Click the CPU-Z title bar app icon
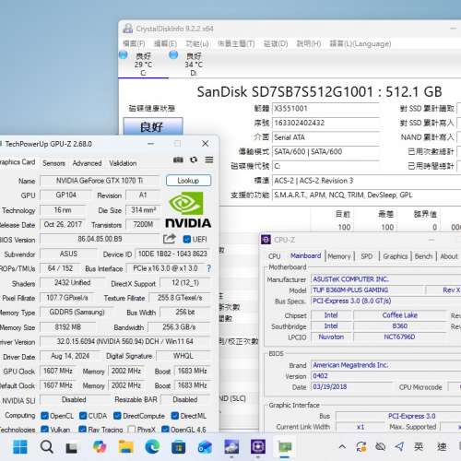The width and height of the screenshot is (461, 461). pos(266,240)
